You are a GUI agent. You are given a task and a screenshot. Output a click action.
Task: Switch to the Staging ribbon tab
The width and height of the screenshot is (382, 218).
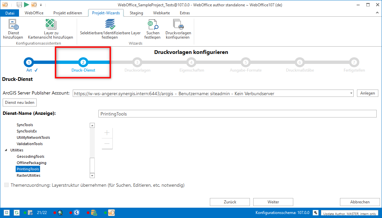136,13
